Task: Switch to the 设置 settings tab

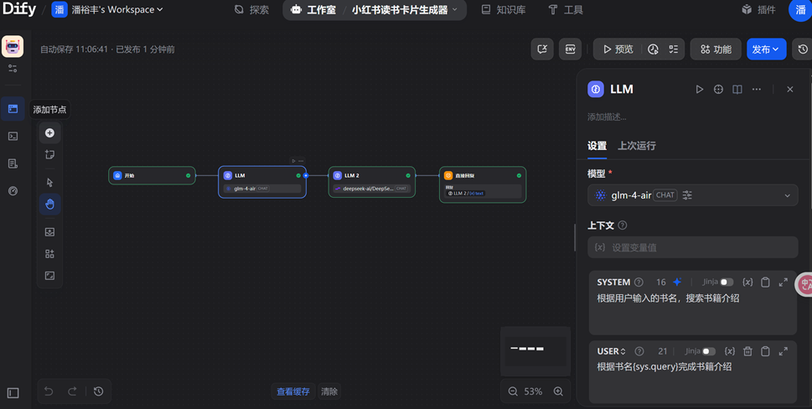Action: [597, 146]
